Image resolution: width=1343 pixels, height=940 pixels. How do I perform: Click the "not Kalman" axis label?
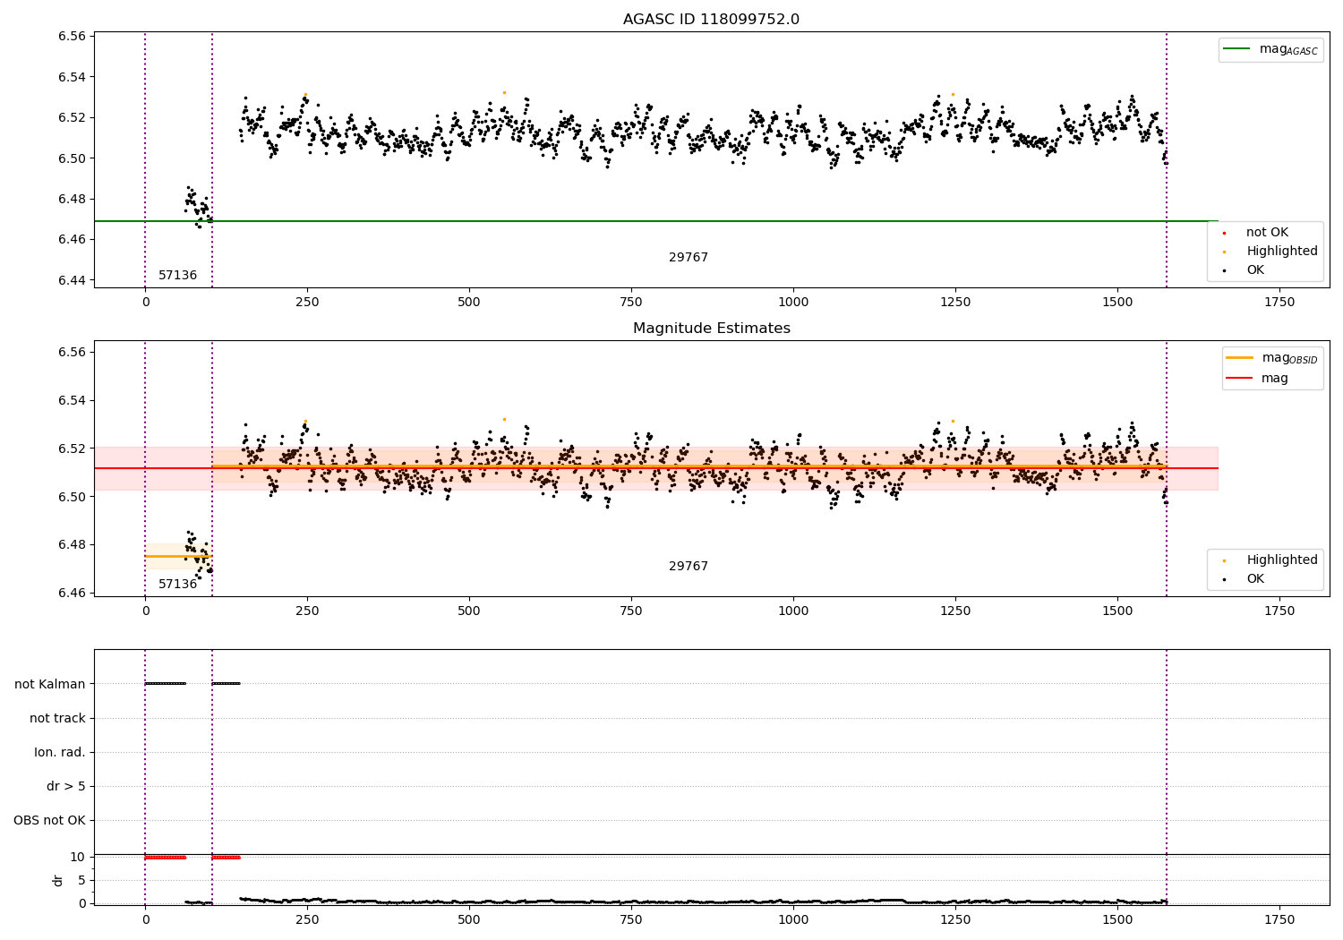point(50,684)
